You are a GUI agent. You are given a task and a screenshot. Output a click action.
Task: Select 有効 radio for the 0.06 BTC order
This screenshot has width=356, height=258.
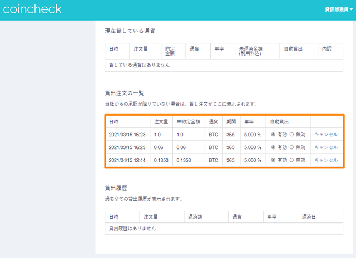(273, 147)
